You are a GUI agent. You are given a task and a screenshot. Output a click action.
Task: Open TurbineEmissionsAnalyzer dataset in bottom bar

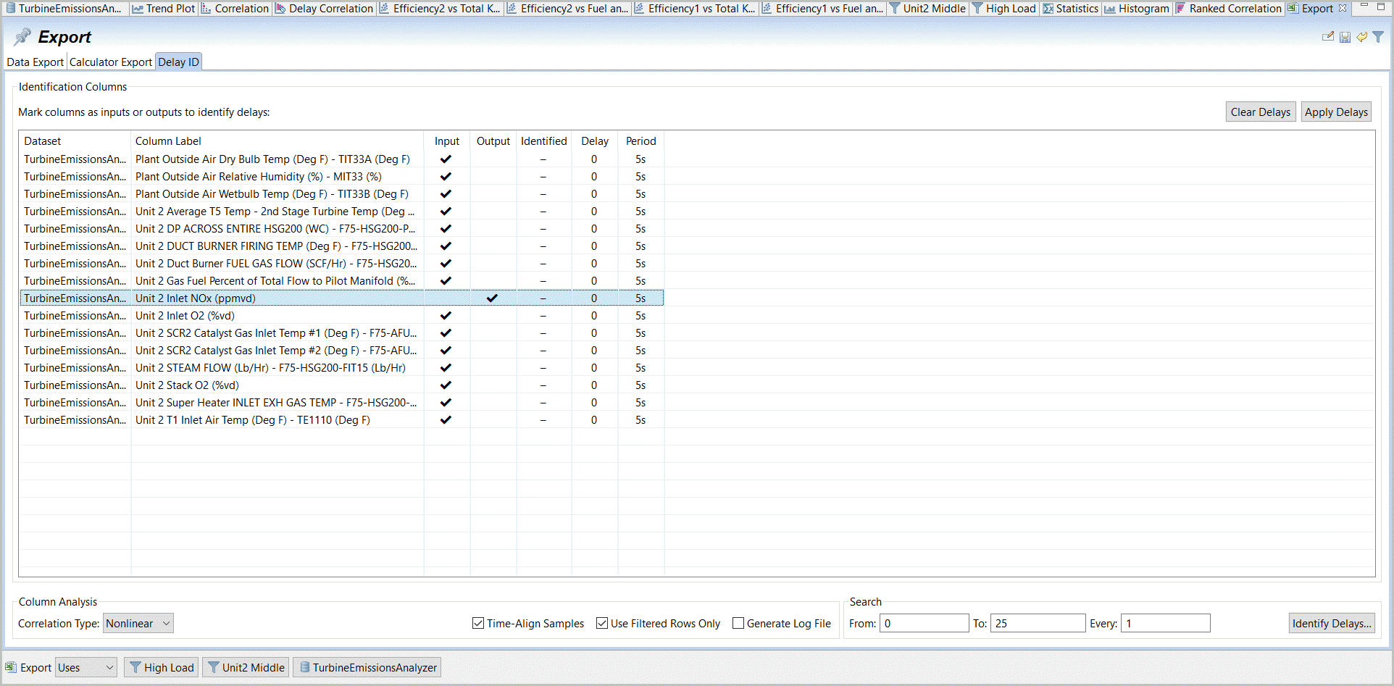click(367, 667)
